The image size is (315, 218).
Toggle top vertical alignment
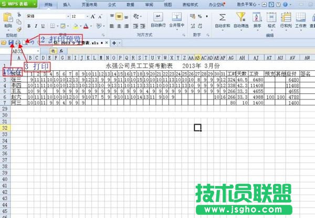(112, 16)
